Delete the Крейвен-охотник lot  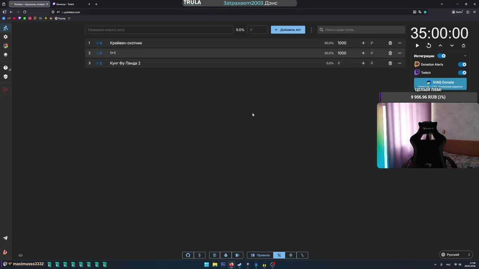390,43
